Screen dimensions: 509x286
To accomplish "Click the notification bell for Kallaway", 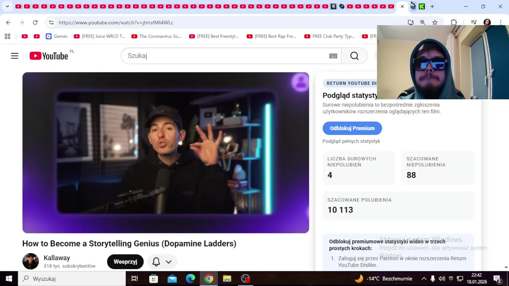I will click(x=156, y=262).
